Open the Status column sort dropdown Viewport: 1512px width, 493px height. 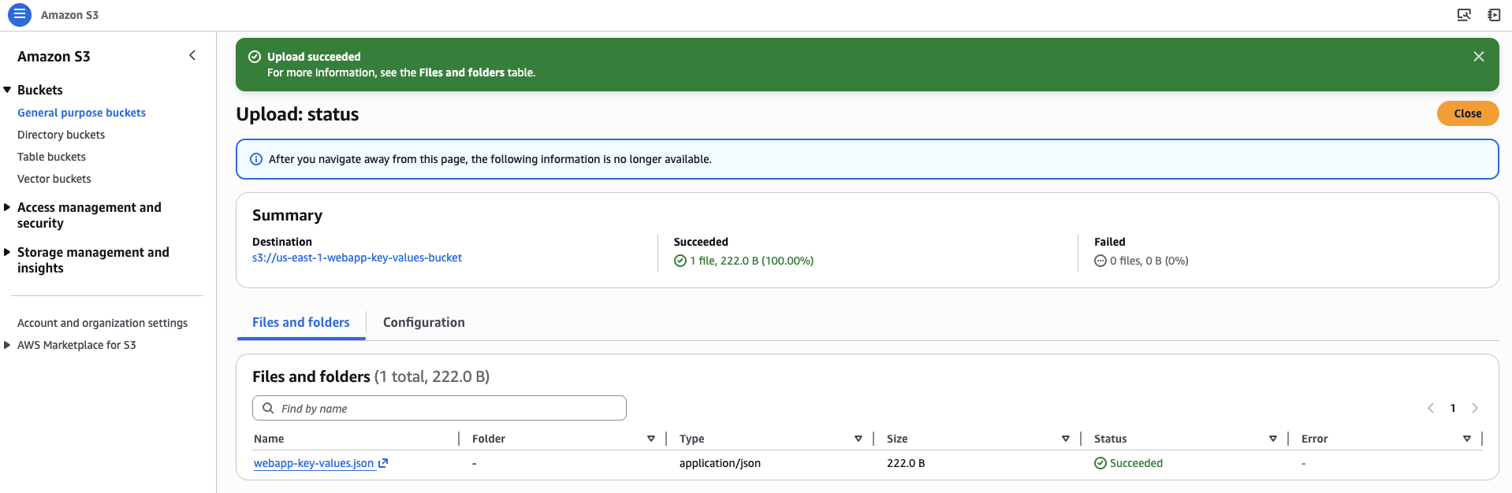tap(1272, 439)
